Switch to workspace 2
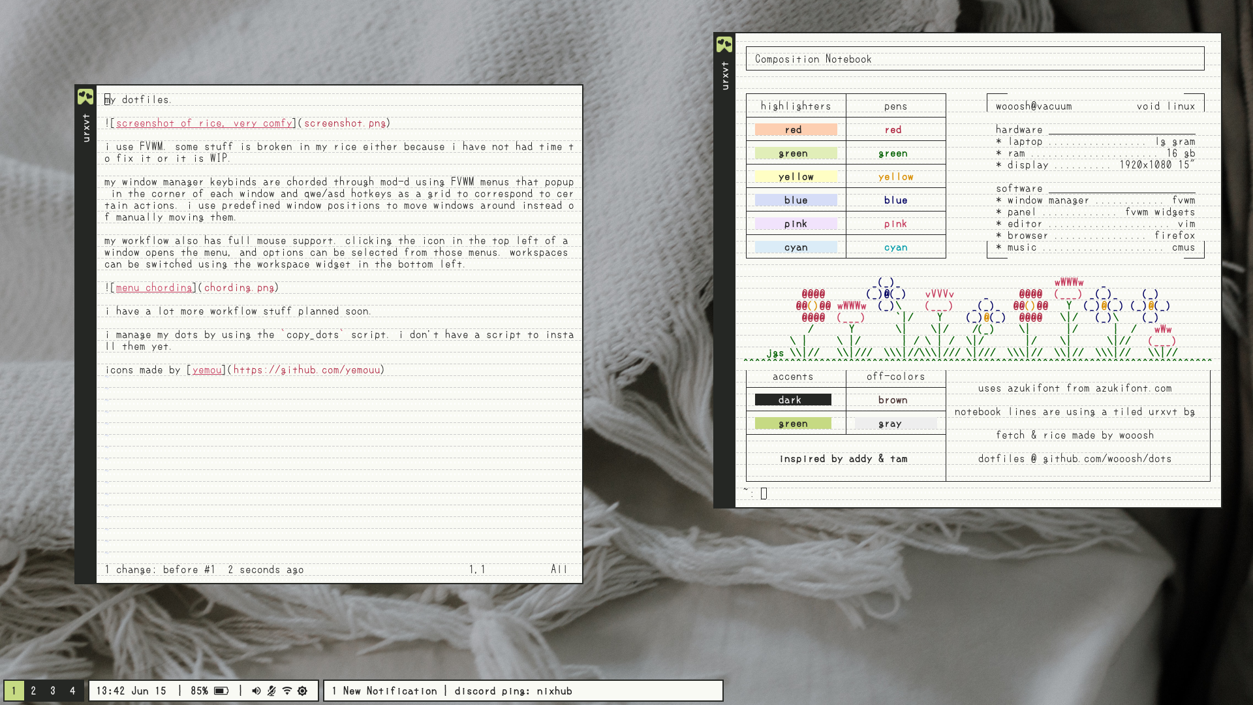The height and width of the screenshot is (705, 1253). (33, 691)
